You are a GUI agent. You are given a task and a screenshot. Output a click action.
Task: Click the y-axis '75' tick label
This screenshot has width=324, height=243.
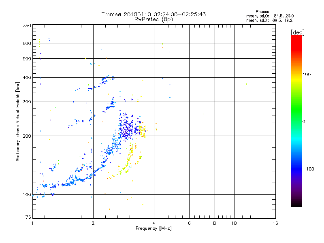(x=28, y=217)
